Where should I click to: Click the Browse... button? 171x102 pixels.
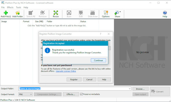(141, 89)
